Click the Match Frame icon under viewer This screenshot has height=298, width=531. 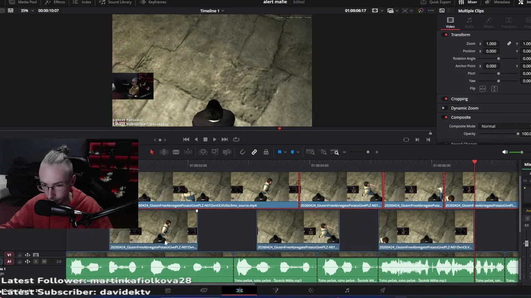[406, 140]
